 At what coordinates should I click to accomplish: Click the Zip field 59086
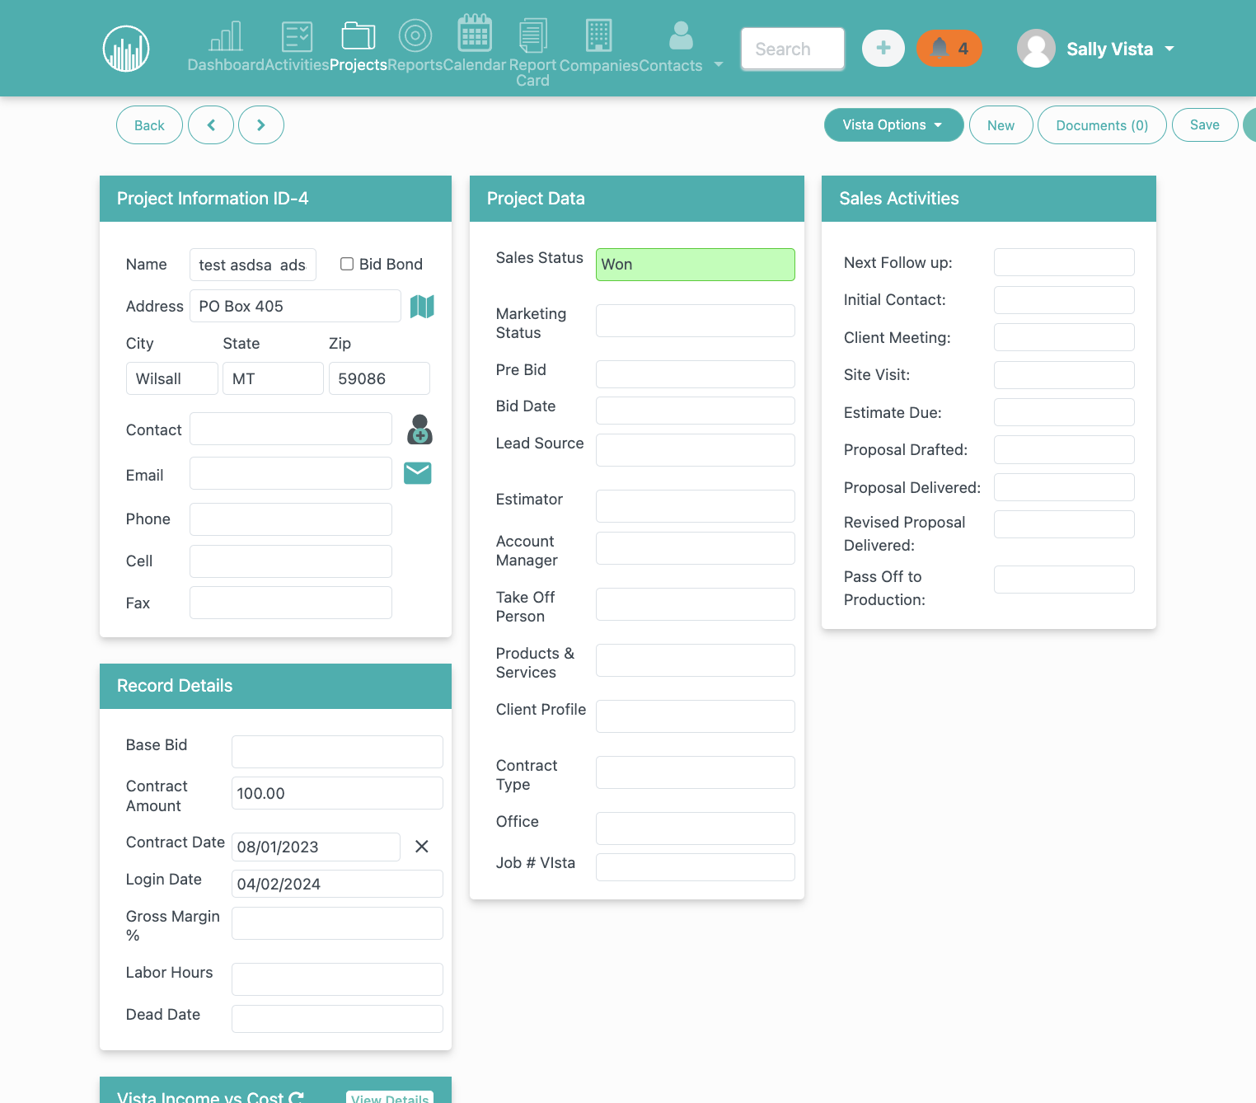(379, 378)
